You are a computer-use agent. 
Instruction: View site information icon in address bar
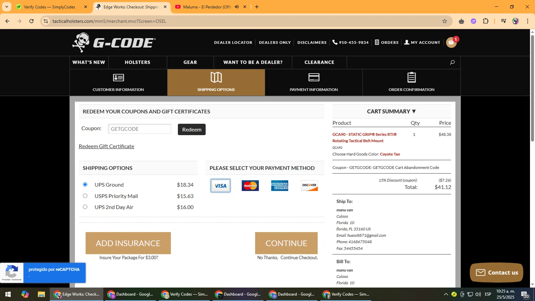coord(46,21)
